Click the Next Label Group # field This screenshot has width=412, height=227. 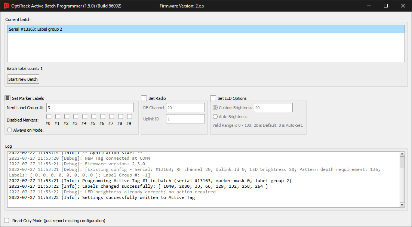[x=90, y=107]
